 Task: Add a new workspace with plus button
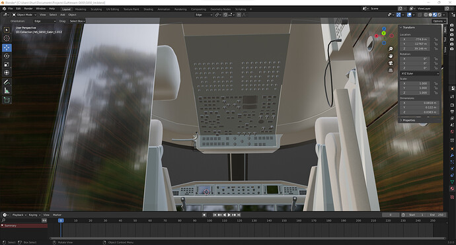tap(251, 9)
